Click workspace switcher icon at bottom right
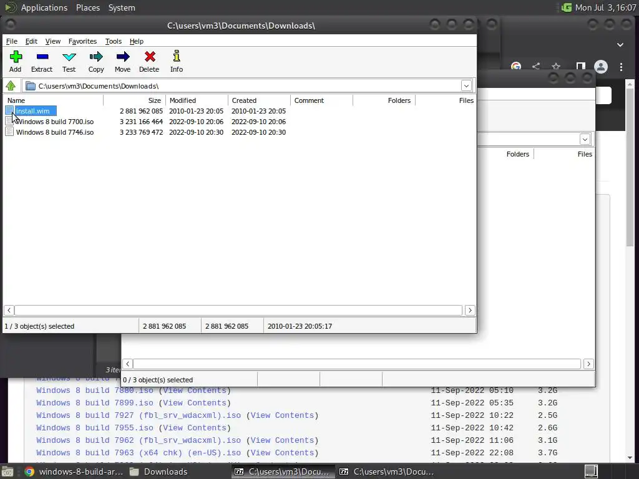639x479 pixels. click(591, 472)
